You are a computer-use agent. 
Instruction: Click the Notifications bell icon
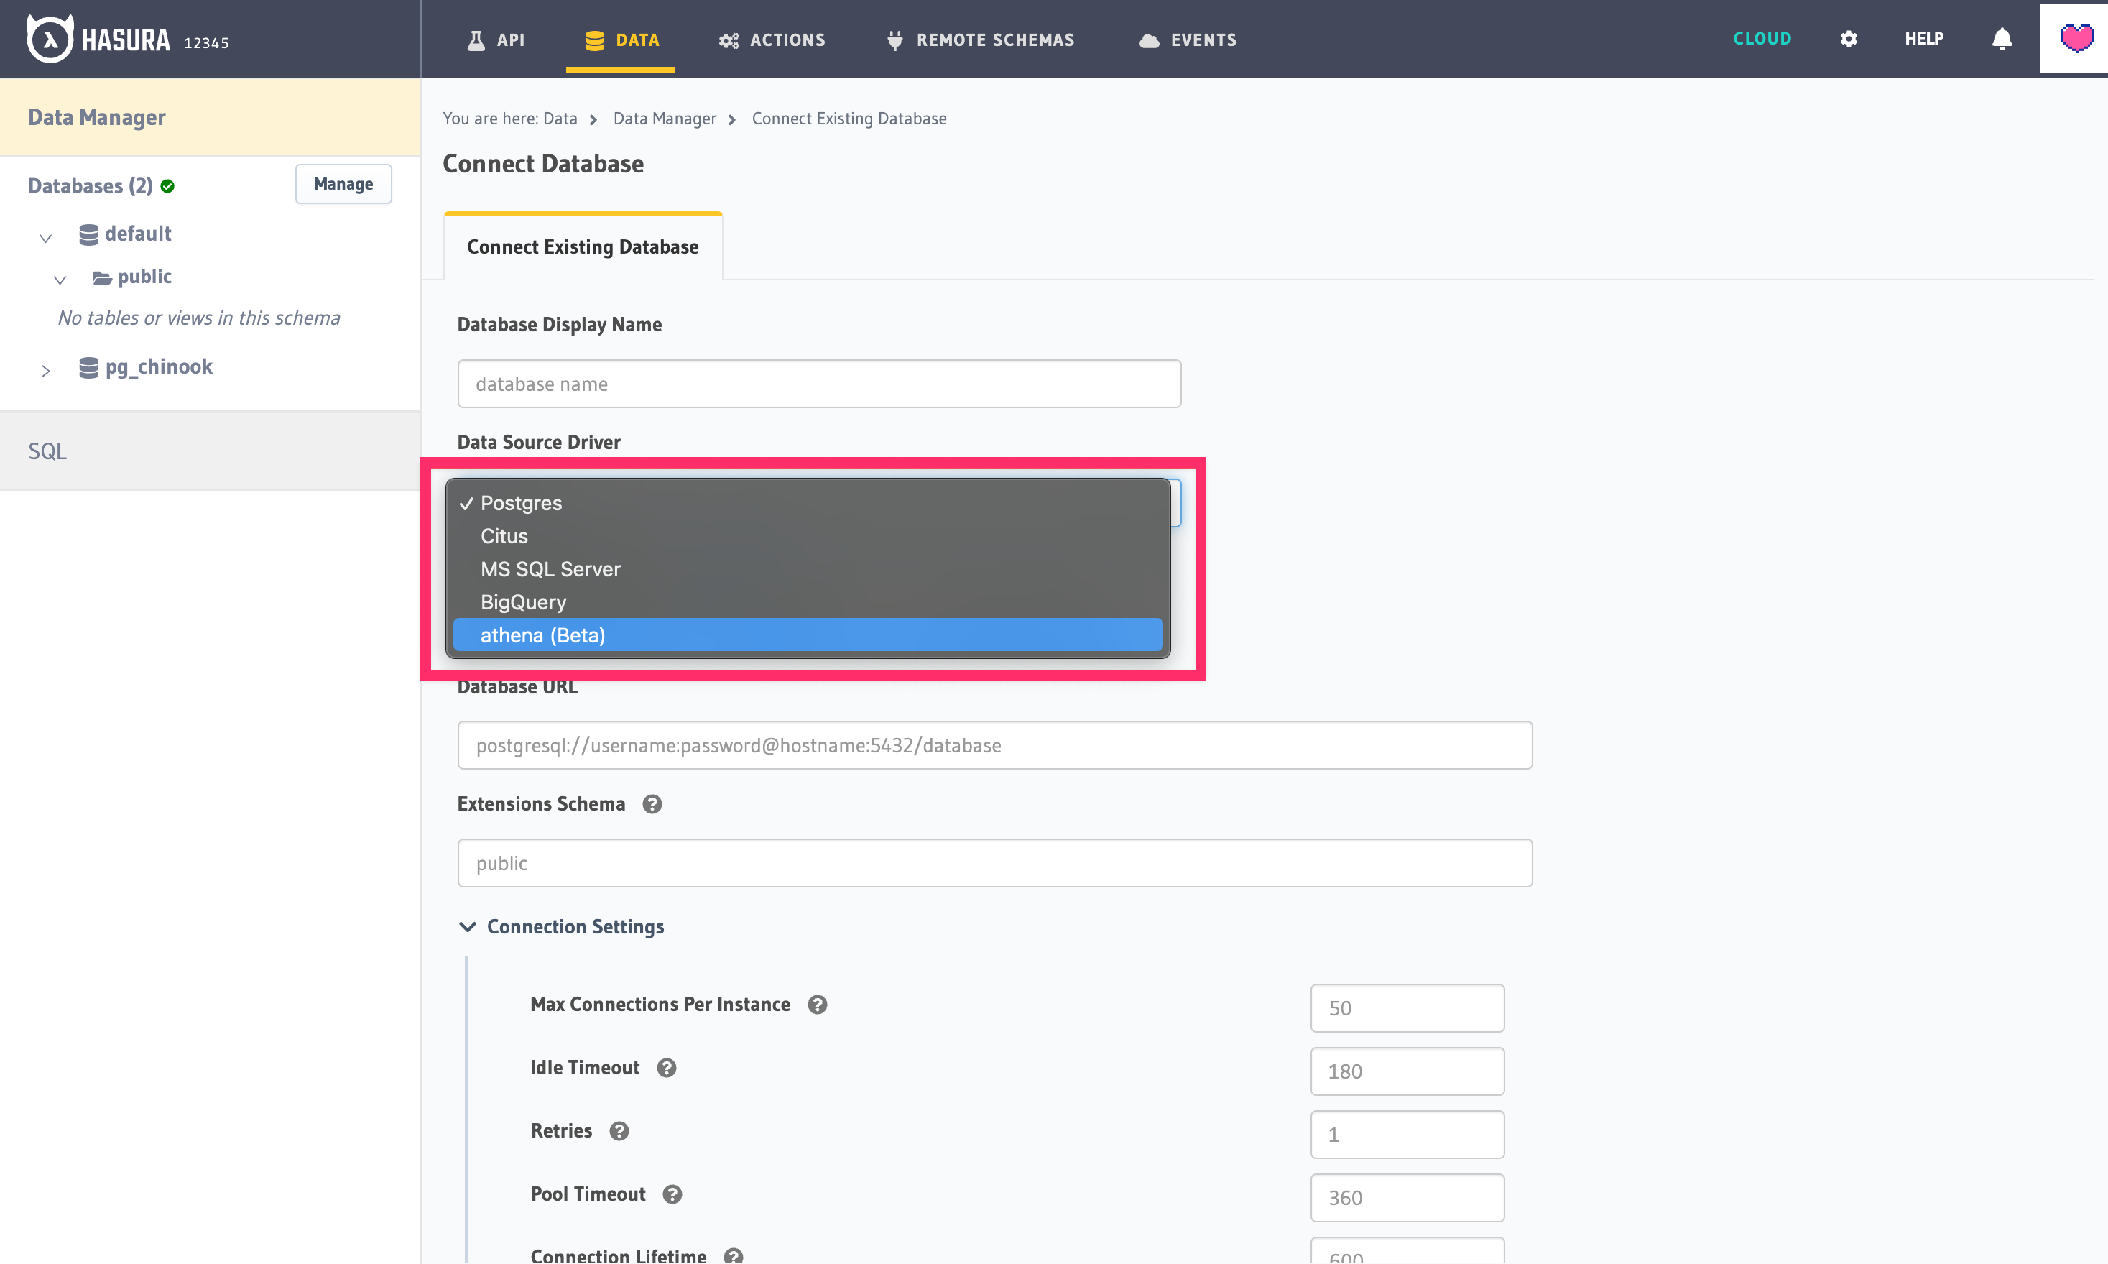point(2002,39)
